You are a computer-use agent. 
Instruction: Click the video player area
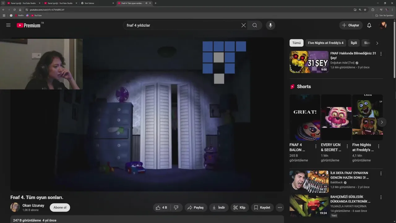(147, 114)
